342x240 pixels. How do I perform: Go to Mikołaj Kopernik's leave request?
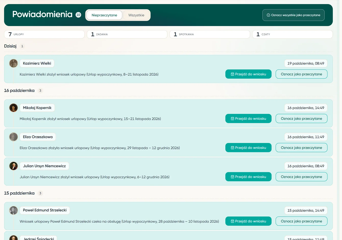pyautogui.click(x=248, y=118)
